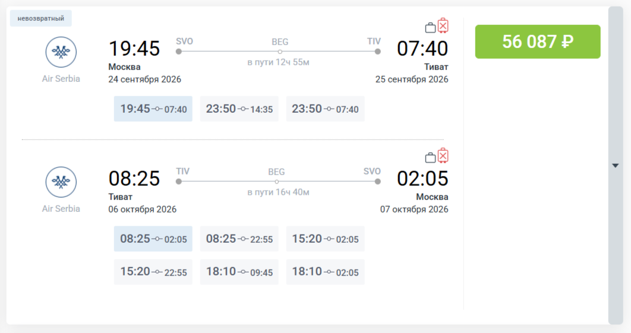Screen dimensions: 631x333
Task: Pick the return 15:20–22:55 option
Action: pyautogui.click(x=153, y=272)
